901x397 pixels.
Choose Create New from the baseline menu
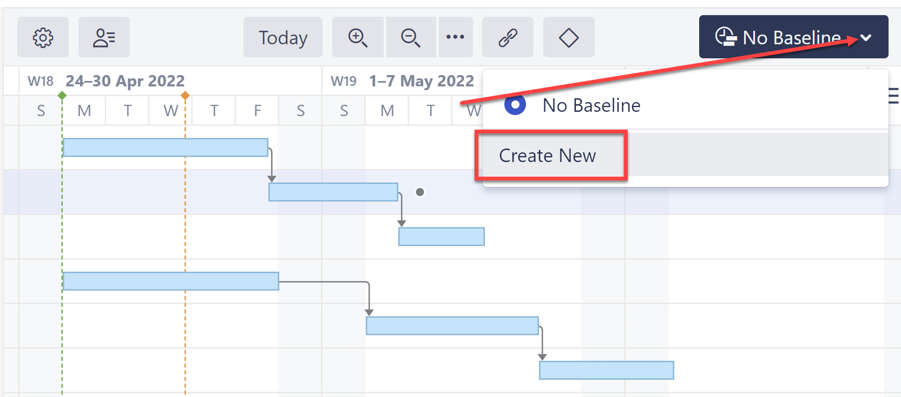(547, 156)
